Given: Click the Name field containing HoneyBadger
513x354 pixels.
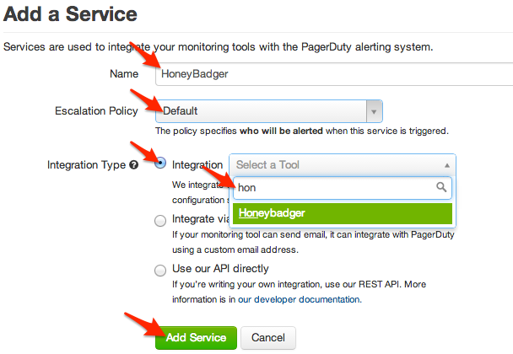Looking at the screenshot, I should pos(334,74).
